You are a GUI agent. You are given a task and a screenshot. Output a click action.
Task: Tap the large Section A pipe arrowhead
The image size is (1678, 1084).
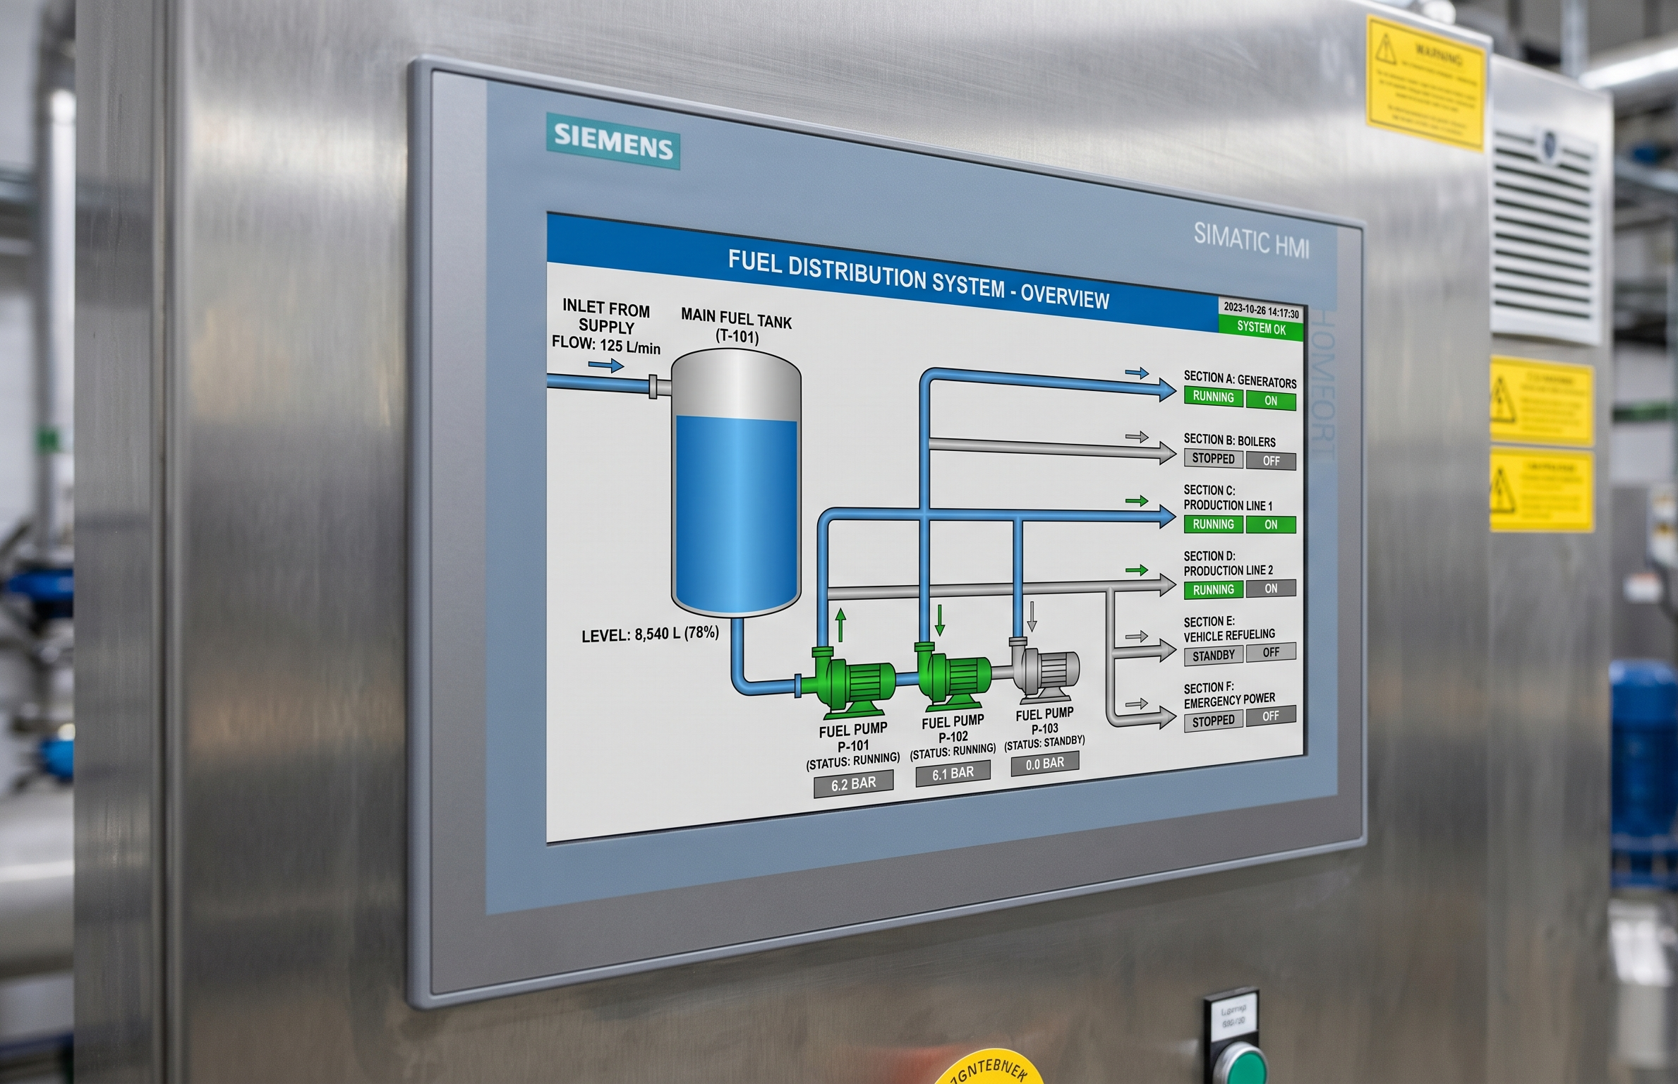pyautogui.click(x=1166, y=389)
